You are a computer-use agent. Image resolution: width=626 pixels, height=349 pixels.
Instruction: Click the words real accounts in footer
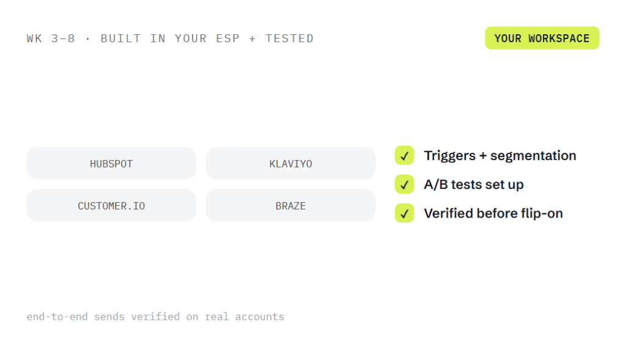point(245,317)
